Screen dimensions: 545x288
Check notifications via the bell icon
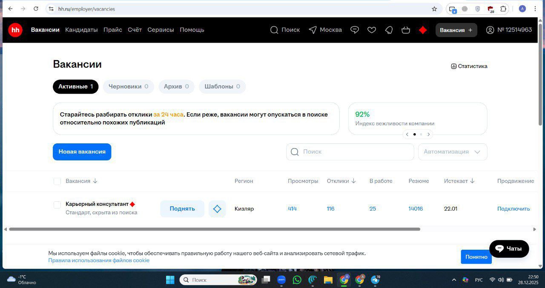[388, 30]
